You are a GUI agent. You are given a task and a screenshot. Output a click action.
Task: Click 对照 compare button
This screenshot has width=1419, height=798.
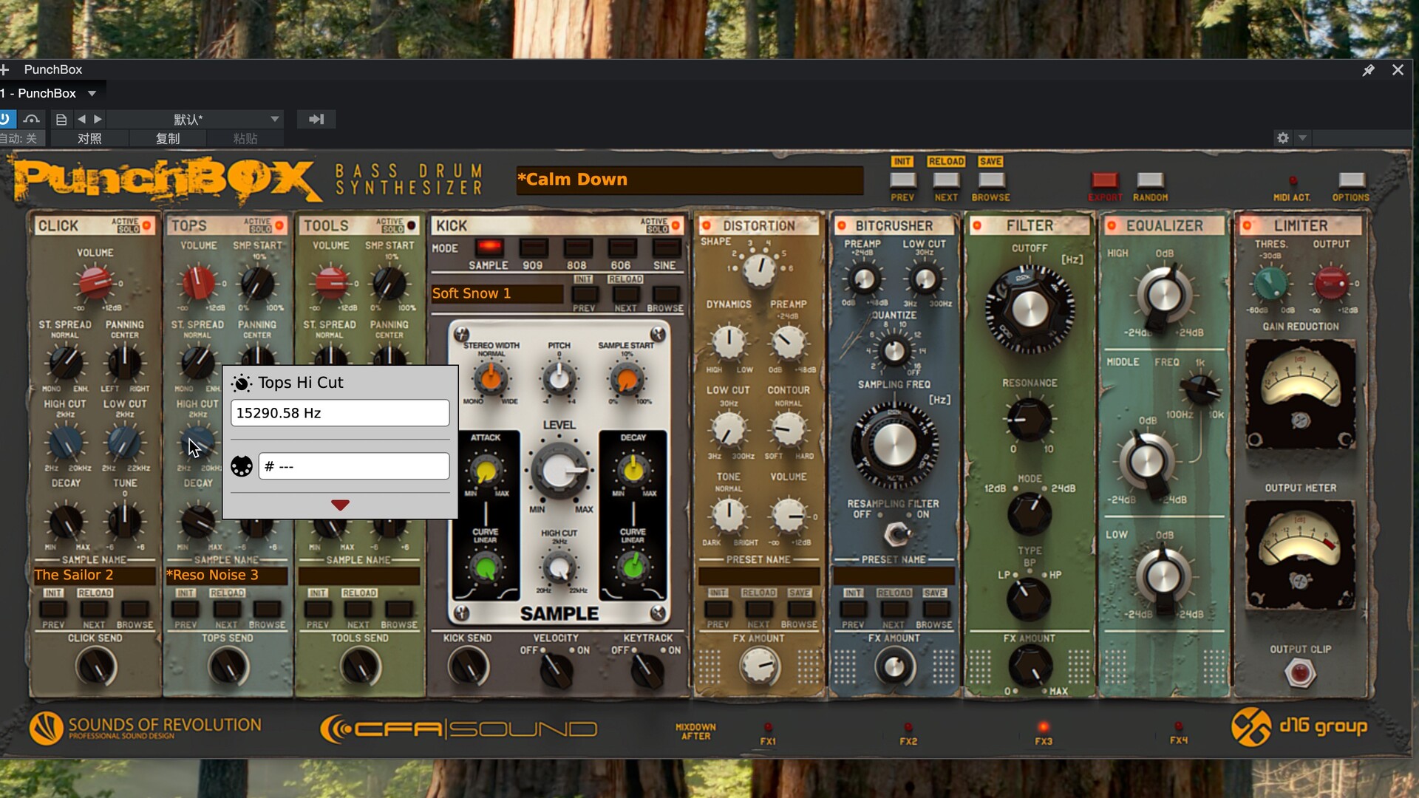pos(89,138)
